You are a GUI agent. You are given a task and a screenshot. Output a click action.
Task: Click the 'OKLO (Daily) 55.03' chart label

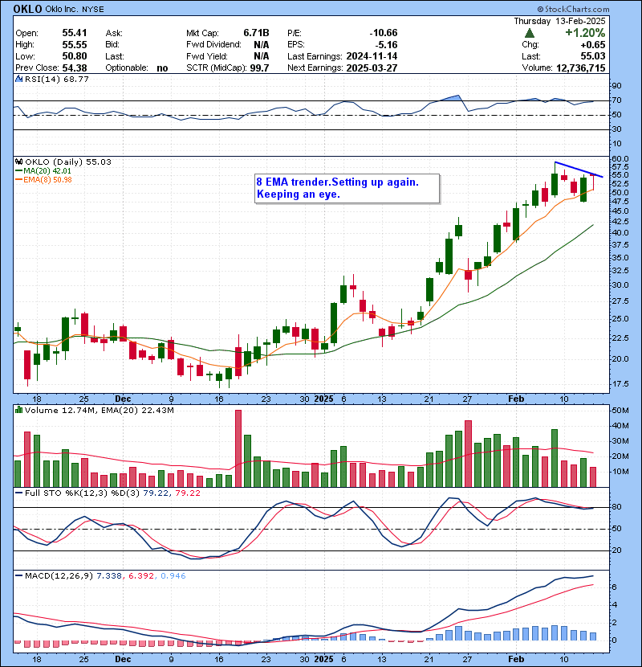coord(68,162)
